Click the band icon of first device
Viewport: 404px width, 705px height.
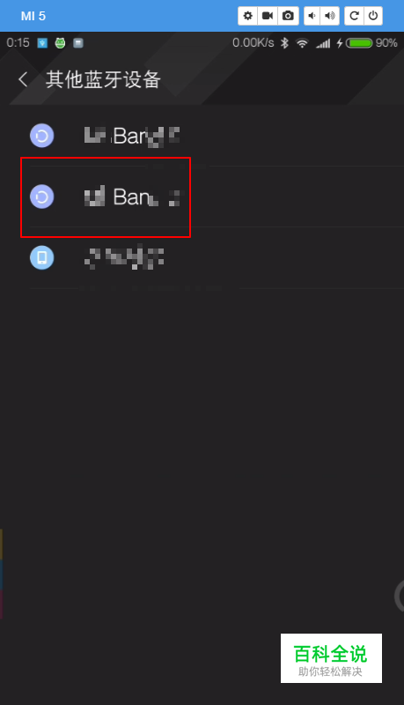(x=41, y=136)
